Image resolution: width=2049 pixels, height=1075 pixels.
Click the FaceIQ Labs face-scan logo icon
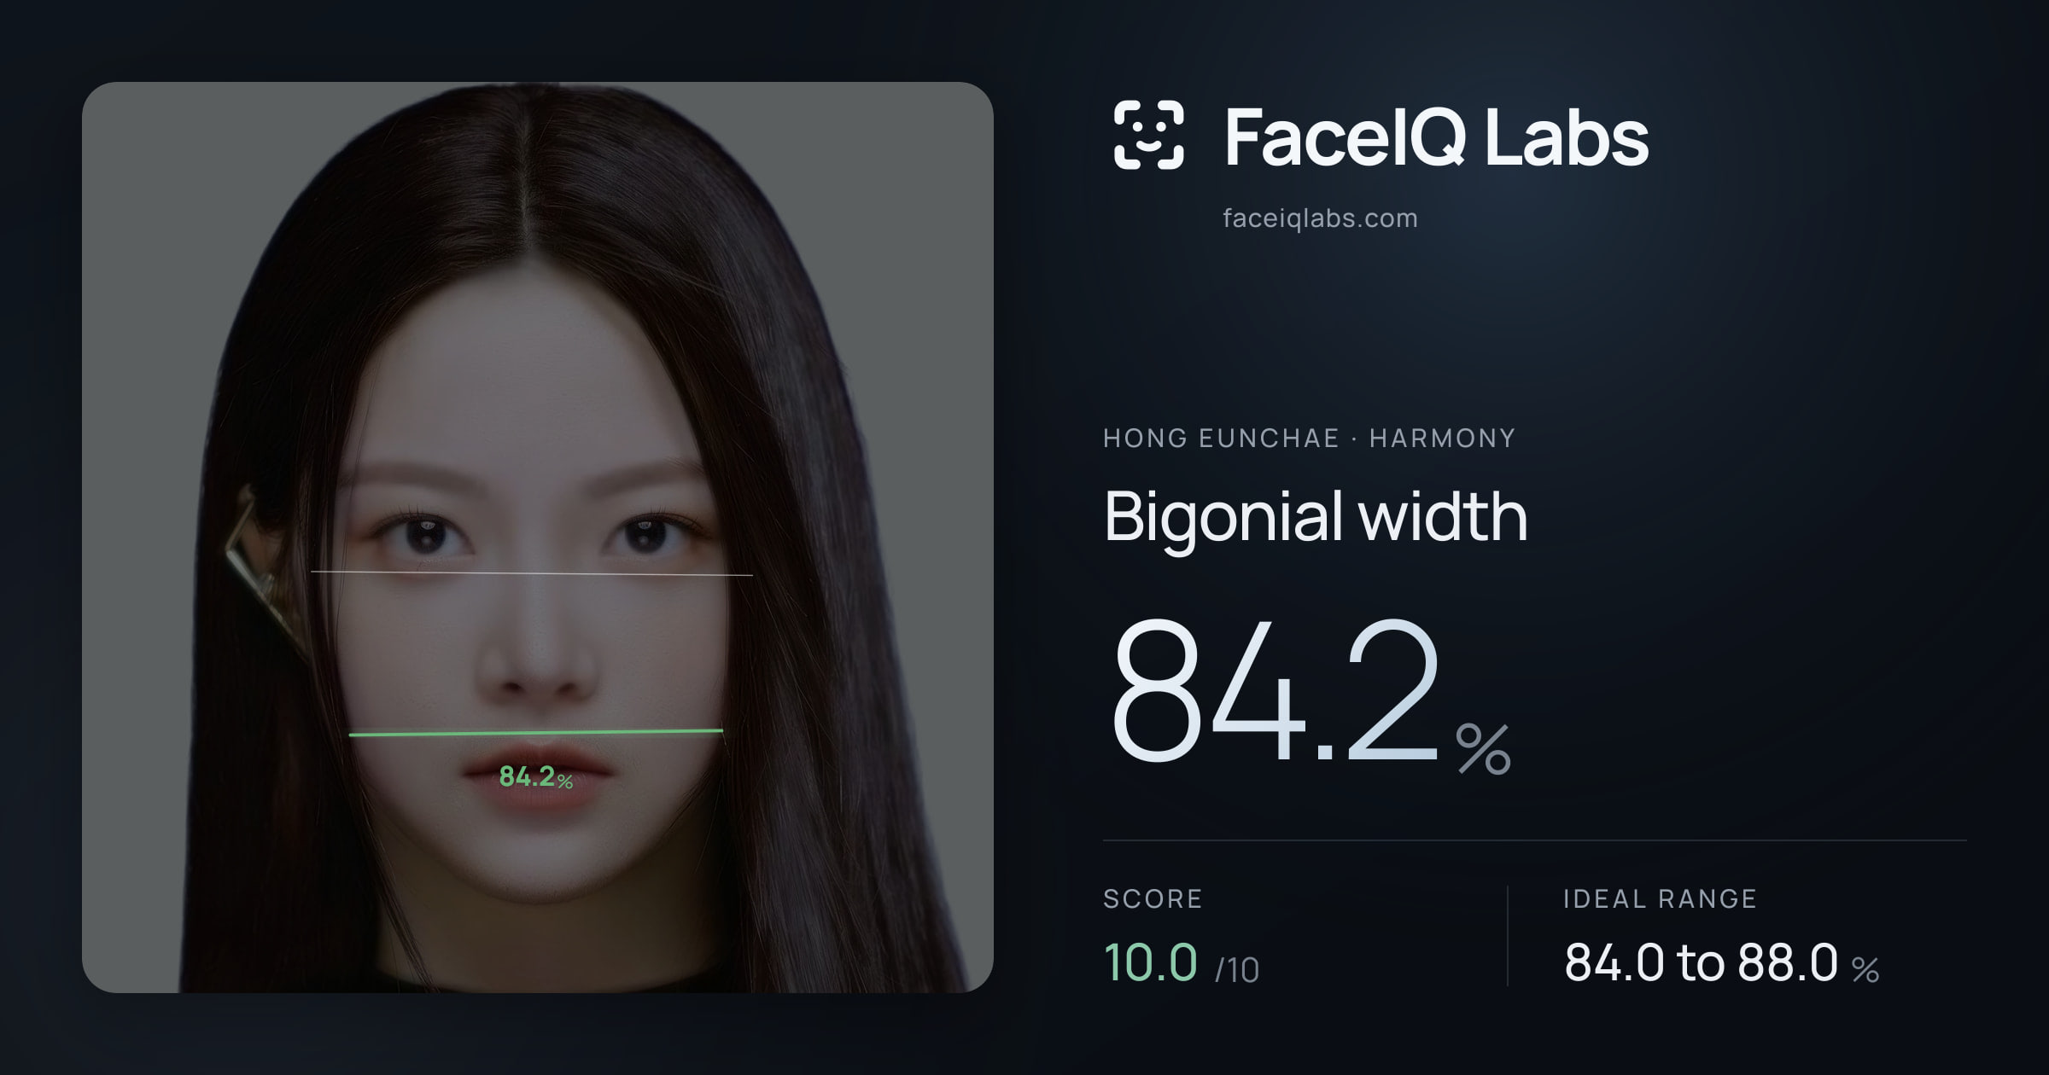point(1148,135)
